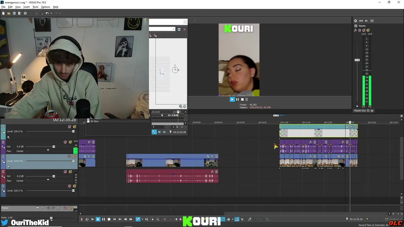
Task: Click highlighted Play button in transport bar
Action: 98,219
